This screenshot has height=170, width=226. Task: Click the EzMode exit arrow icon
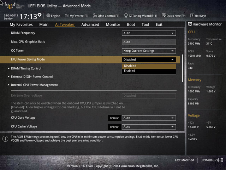click(x=221, y=160)
